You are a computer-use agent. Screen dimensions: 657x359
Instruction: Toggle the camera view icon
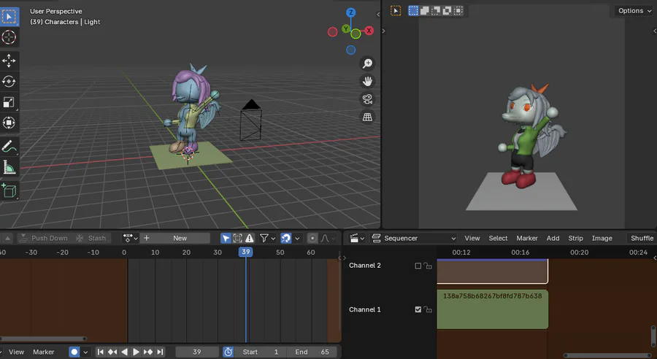point(367,99)
